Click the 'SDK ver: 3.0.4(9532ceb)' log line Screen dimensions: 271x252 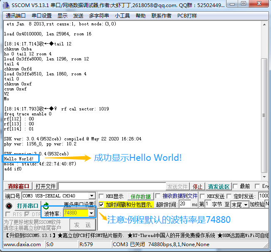[72, 139]
